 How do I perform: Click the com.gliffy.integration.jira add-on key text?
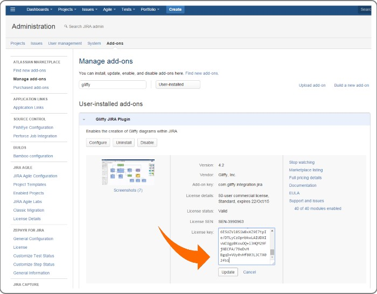(240, 185)
